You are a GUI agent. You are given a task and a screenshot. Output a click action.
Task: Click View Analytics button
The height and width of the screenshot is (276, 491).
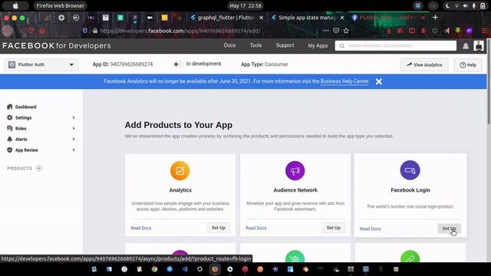coord(424,64)
